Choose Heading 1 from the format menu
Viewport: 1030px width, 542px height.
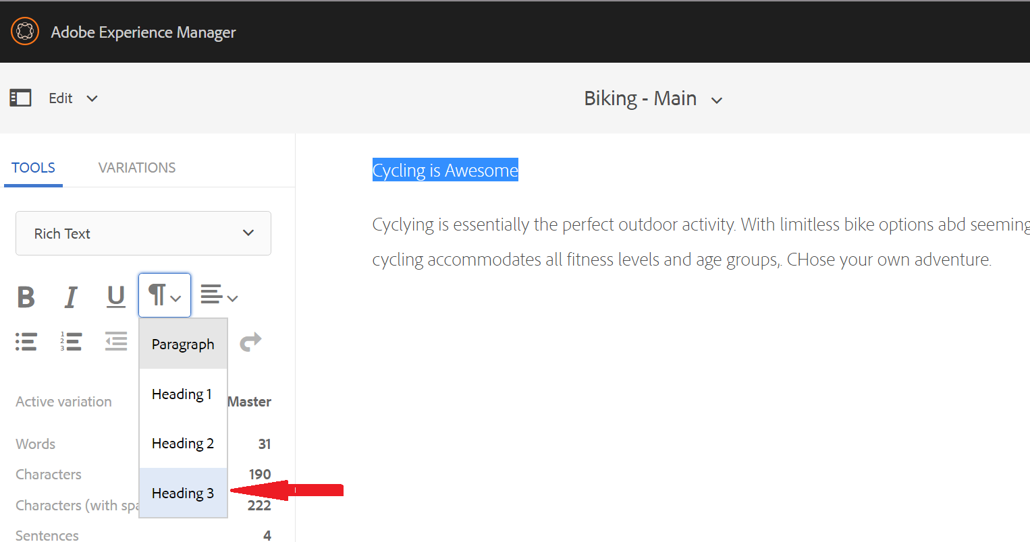[182, 394]
